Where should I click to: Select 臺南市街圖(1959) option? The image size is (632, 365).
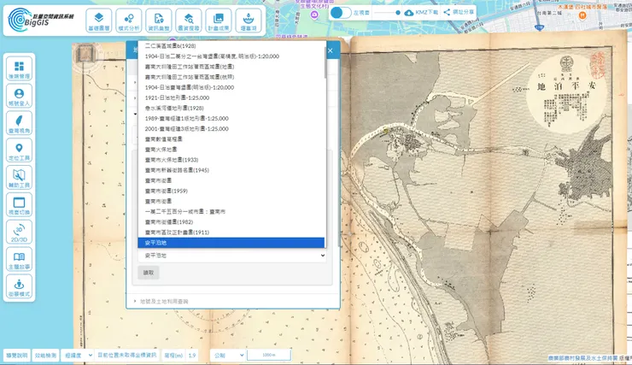click(231, 191)
